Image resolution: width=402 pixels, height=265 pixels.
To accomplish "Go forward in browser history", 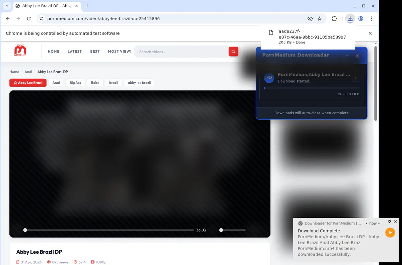I will [x=18, y=19].
